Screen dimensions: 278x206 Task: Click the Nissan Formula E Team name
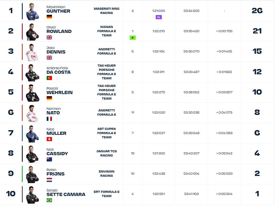click(x=107, y=31)
